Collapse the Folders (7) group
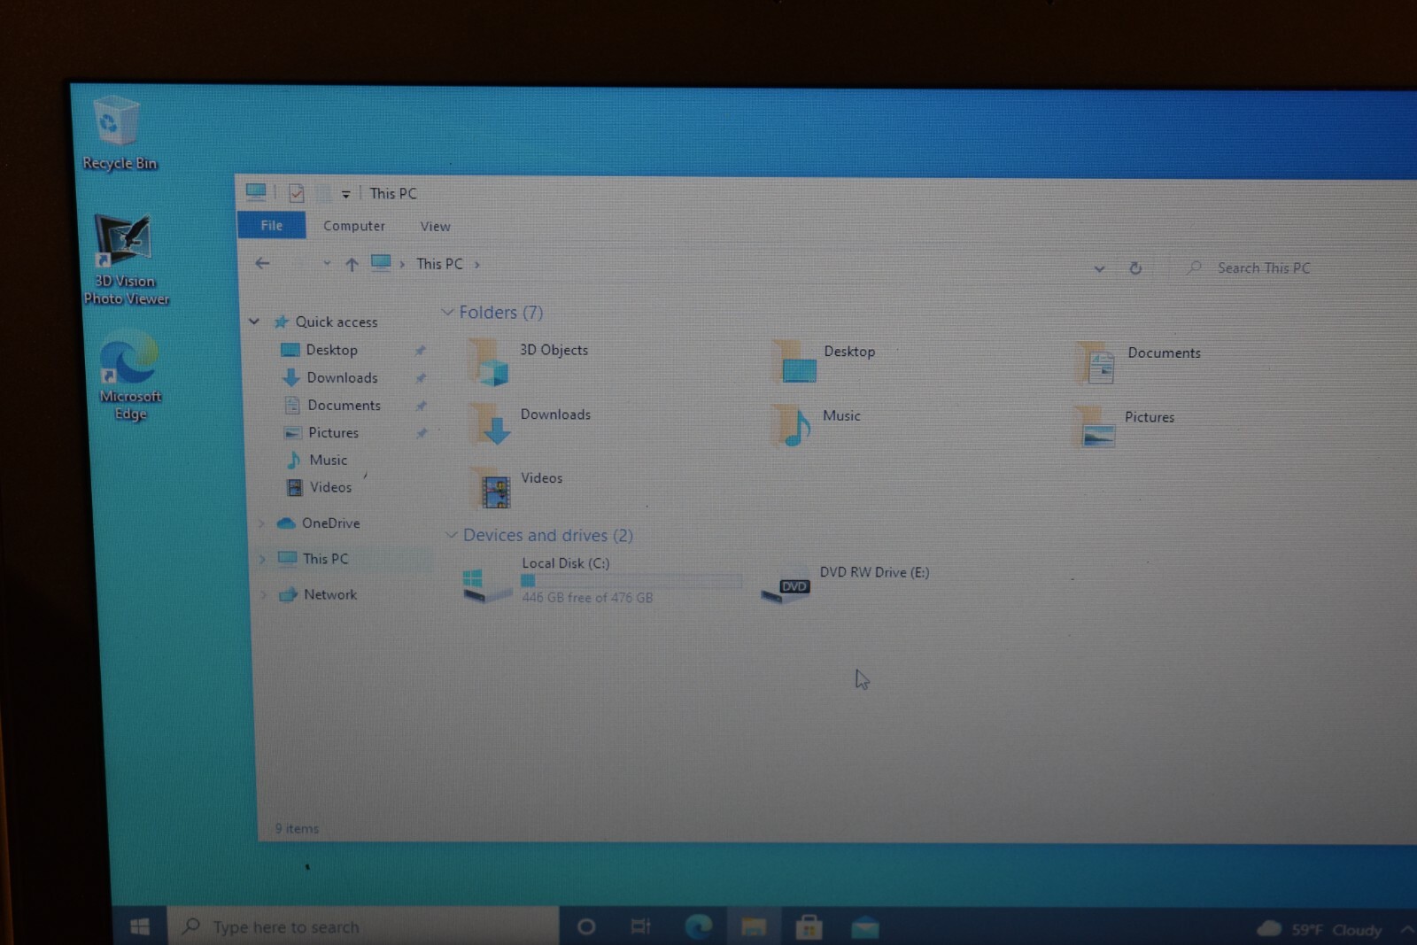The width and height of the screenshot is (1417, 945). click(447, 312)
